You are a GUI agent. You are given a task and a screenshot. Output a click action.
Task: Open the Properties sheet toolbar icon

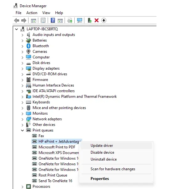coord(43,20)
